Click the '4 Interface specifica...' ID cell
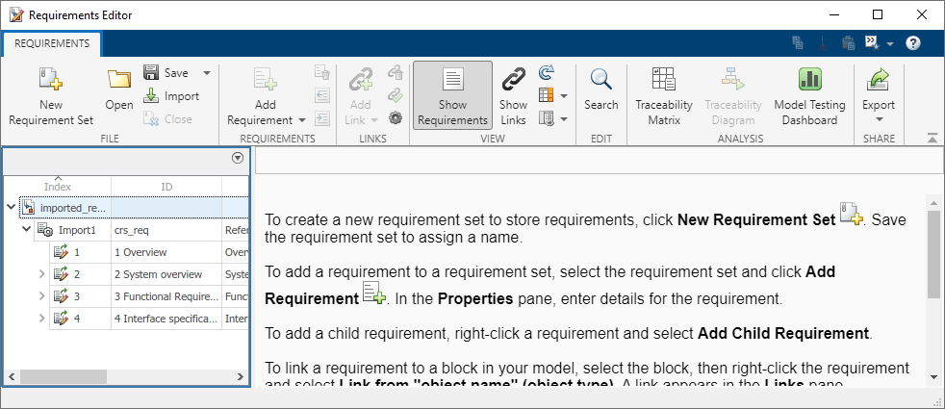 click(166, 319)
